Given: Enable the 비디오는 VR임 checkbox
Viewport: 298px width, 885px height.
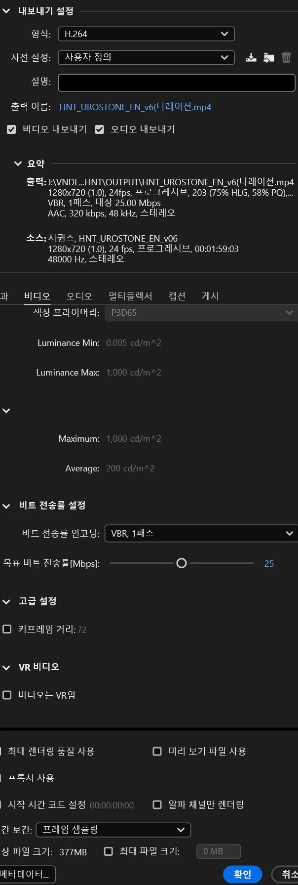Looking at the screenshot, I should 7,695.
